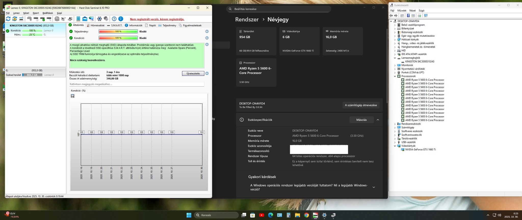The image size is (522, 220).
Task: Click the disk with magnifier surface test icon
Action: tap(49, 19)
